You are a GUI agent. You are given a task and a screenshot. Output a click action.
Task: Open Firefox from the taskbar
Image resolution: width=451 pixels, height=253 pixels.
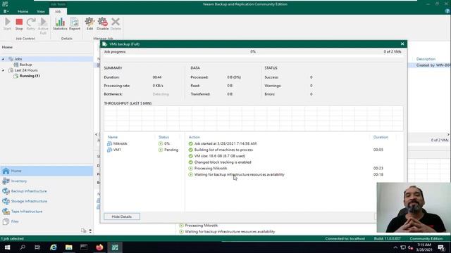(99, 247)
